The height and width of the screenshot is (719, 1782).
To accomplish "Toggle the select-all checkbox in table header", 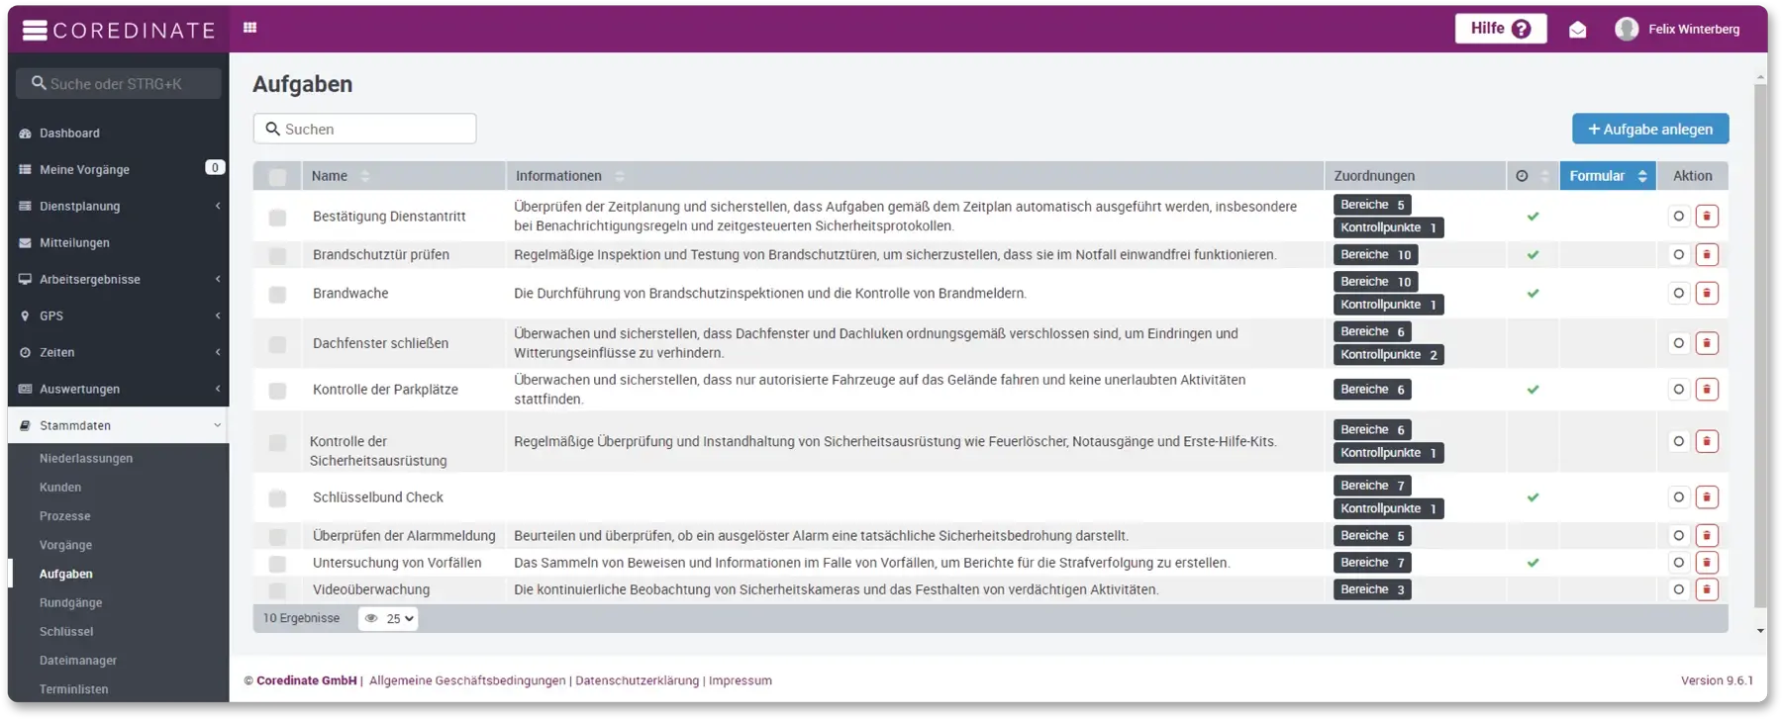I will (277, 177).
